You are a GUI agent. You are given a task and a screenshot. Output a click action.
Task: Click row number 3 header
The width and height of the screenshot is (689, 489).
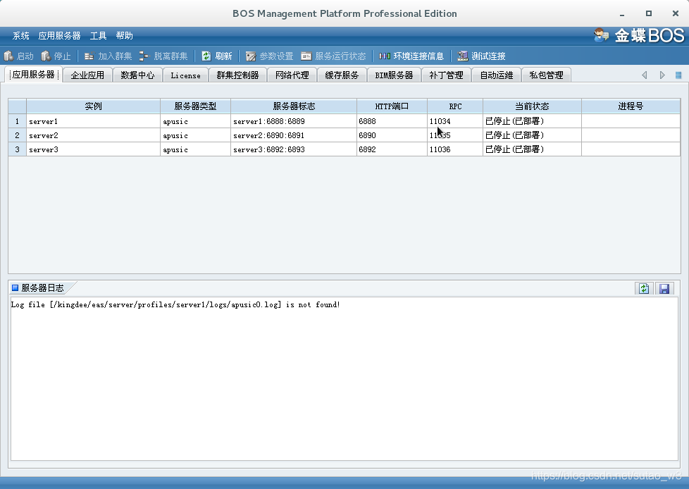pos(17,149)
